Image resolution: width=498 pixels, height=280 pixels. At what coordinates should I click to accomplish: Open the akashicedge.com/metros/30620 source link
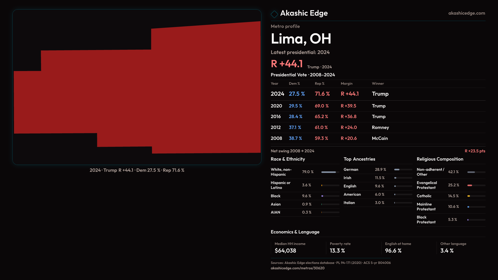click(x=298, y=268)
